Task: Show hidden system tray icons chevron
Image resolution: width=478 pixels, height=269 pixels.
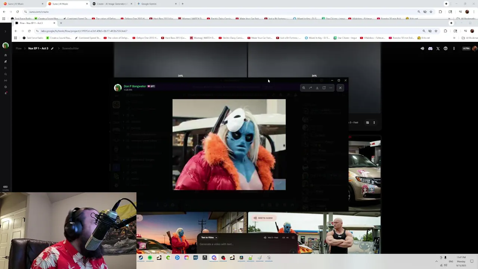Action: tap(436, 261)
